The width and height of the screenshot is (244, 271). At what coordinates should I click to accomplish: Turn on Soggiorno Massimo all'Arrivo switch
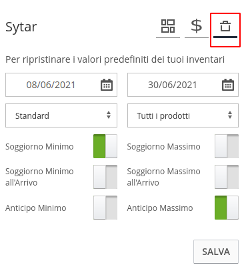[227, 177]
